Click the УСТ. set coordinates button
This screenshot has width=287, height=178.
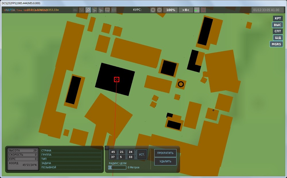coord(142,154)
